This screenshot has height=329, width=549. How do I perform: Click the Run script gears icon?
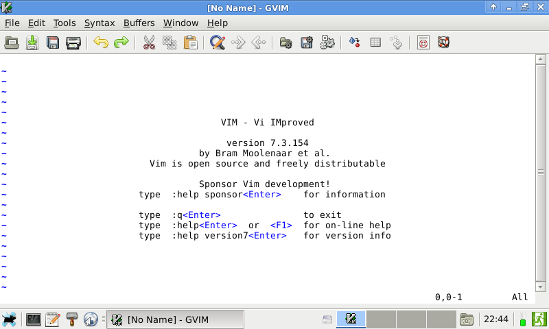327,42
